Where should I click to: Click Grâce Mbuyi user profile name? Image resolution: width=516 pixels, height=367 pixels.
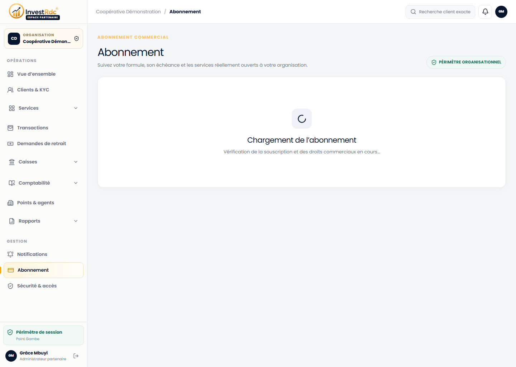[x=34, y=353]
